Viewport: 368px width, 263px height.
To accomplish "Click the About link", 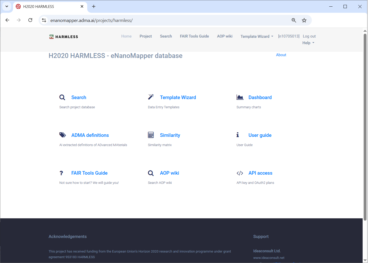I will pos(281,55).
